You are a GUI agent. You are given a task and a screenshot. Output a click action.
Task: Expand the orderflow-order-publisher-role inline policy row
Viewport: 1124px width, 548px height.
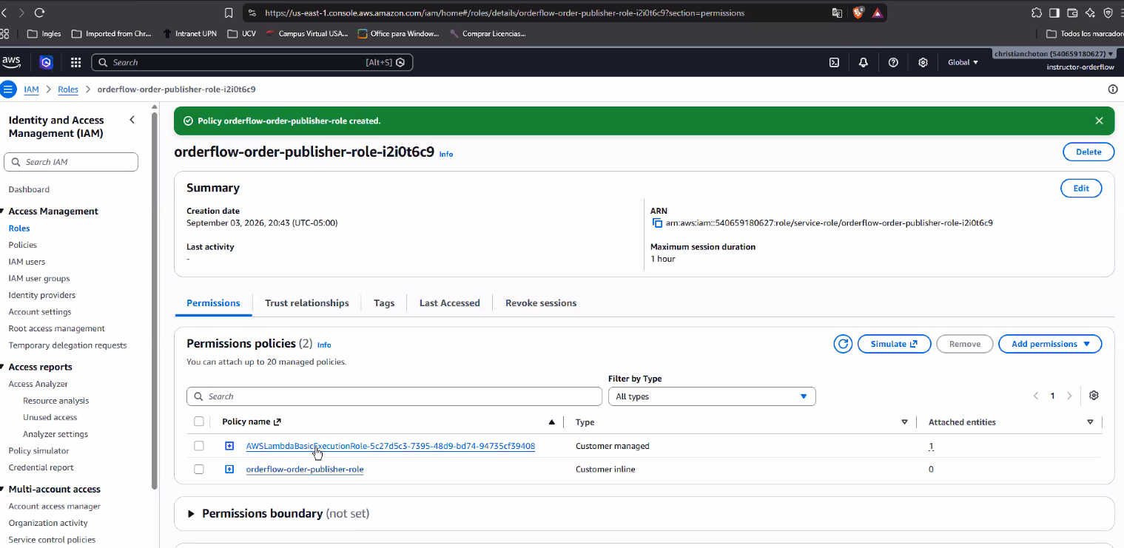pos(229,469)
